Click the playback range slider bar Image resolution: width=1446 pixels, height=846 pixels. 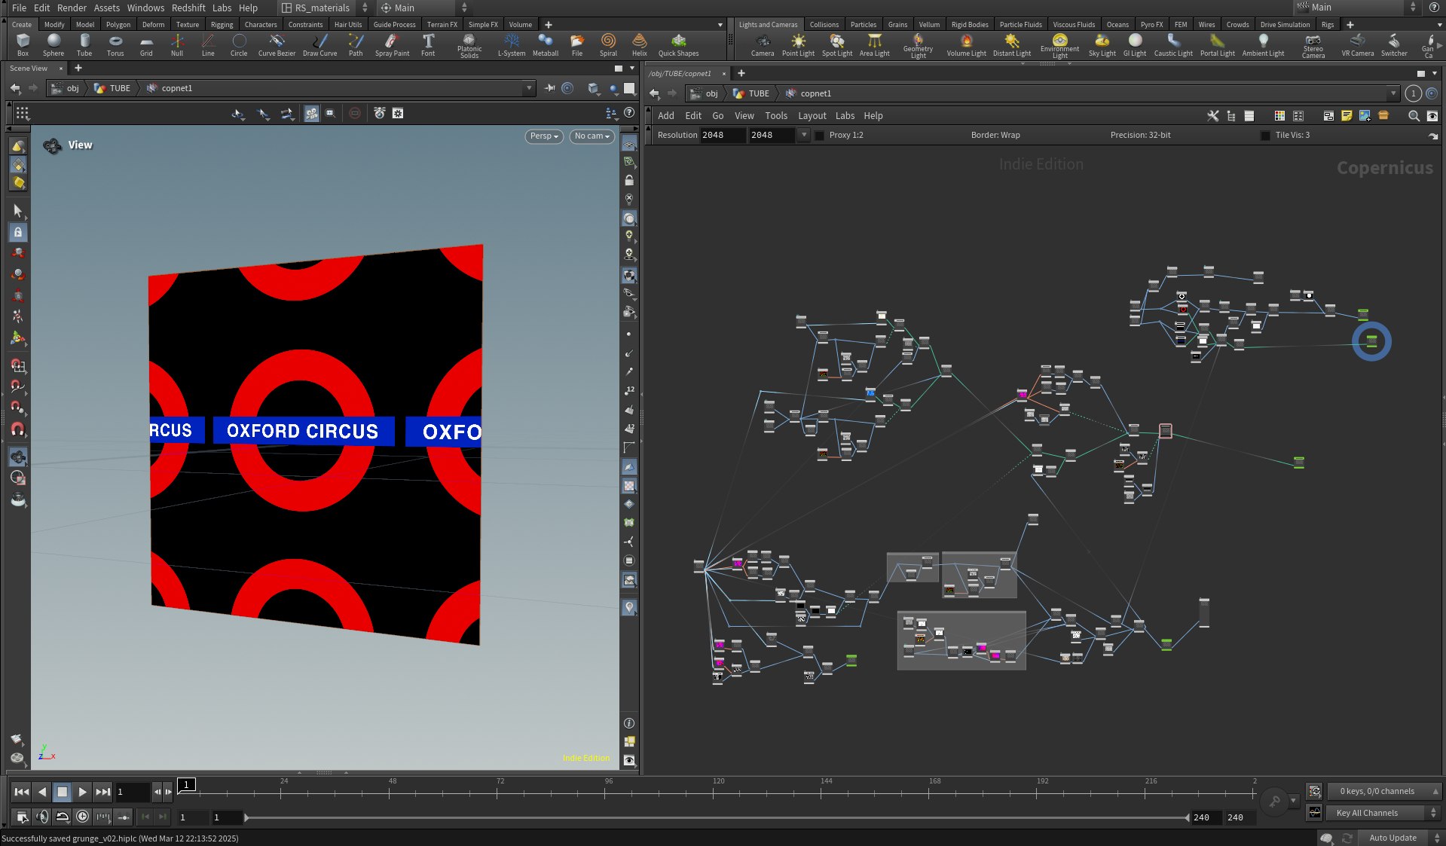(717, 817)
